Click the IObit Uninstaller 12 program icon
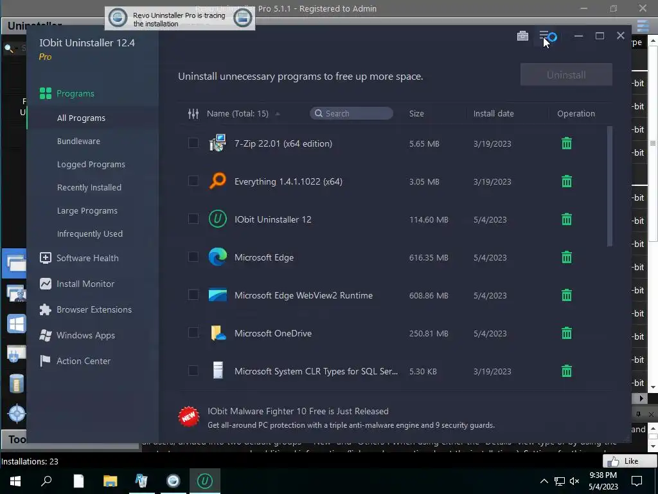 [217, 219]
